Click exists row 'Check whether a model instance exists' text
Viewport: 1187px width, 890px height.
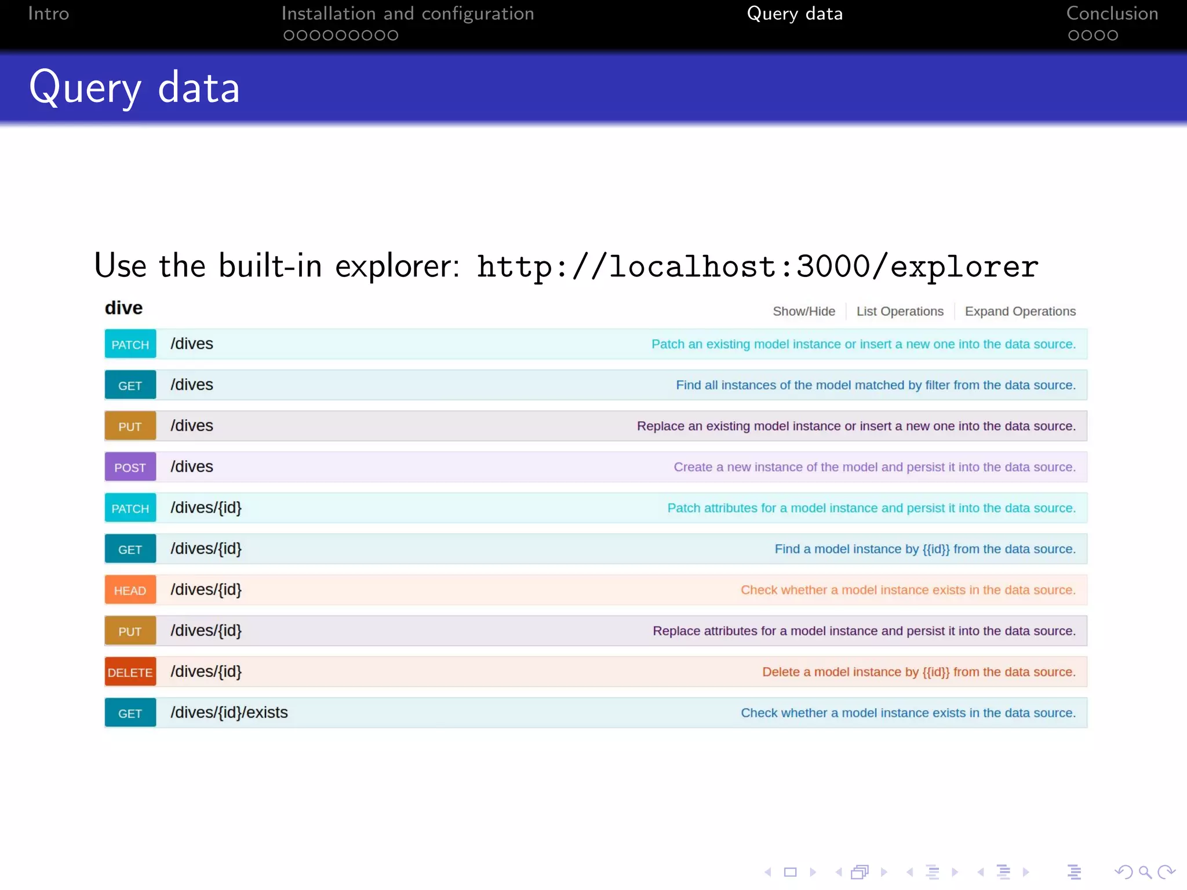(908, 713)
